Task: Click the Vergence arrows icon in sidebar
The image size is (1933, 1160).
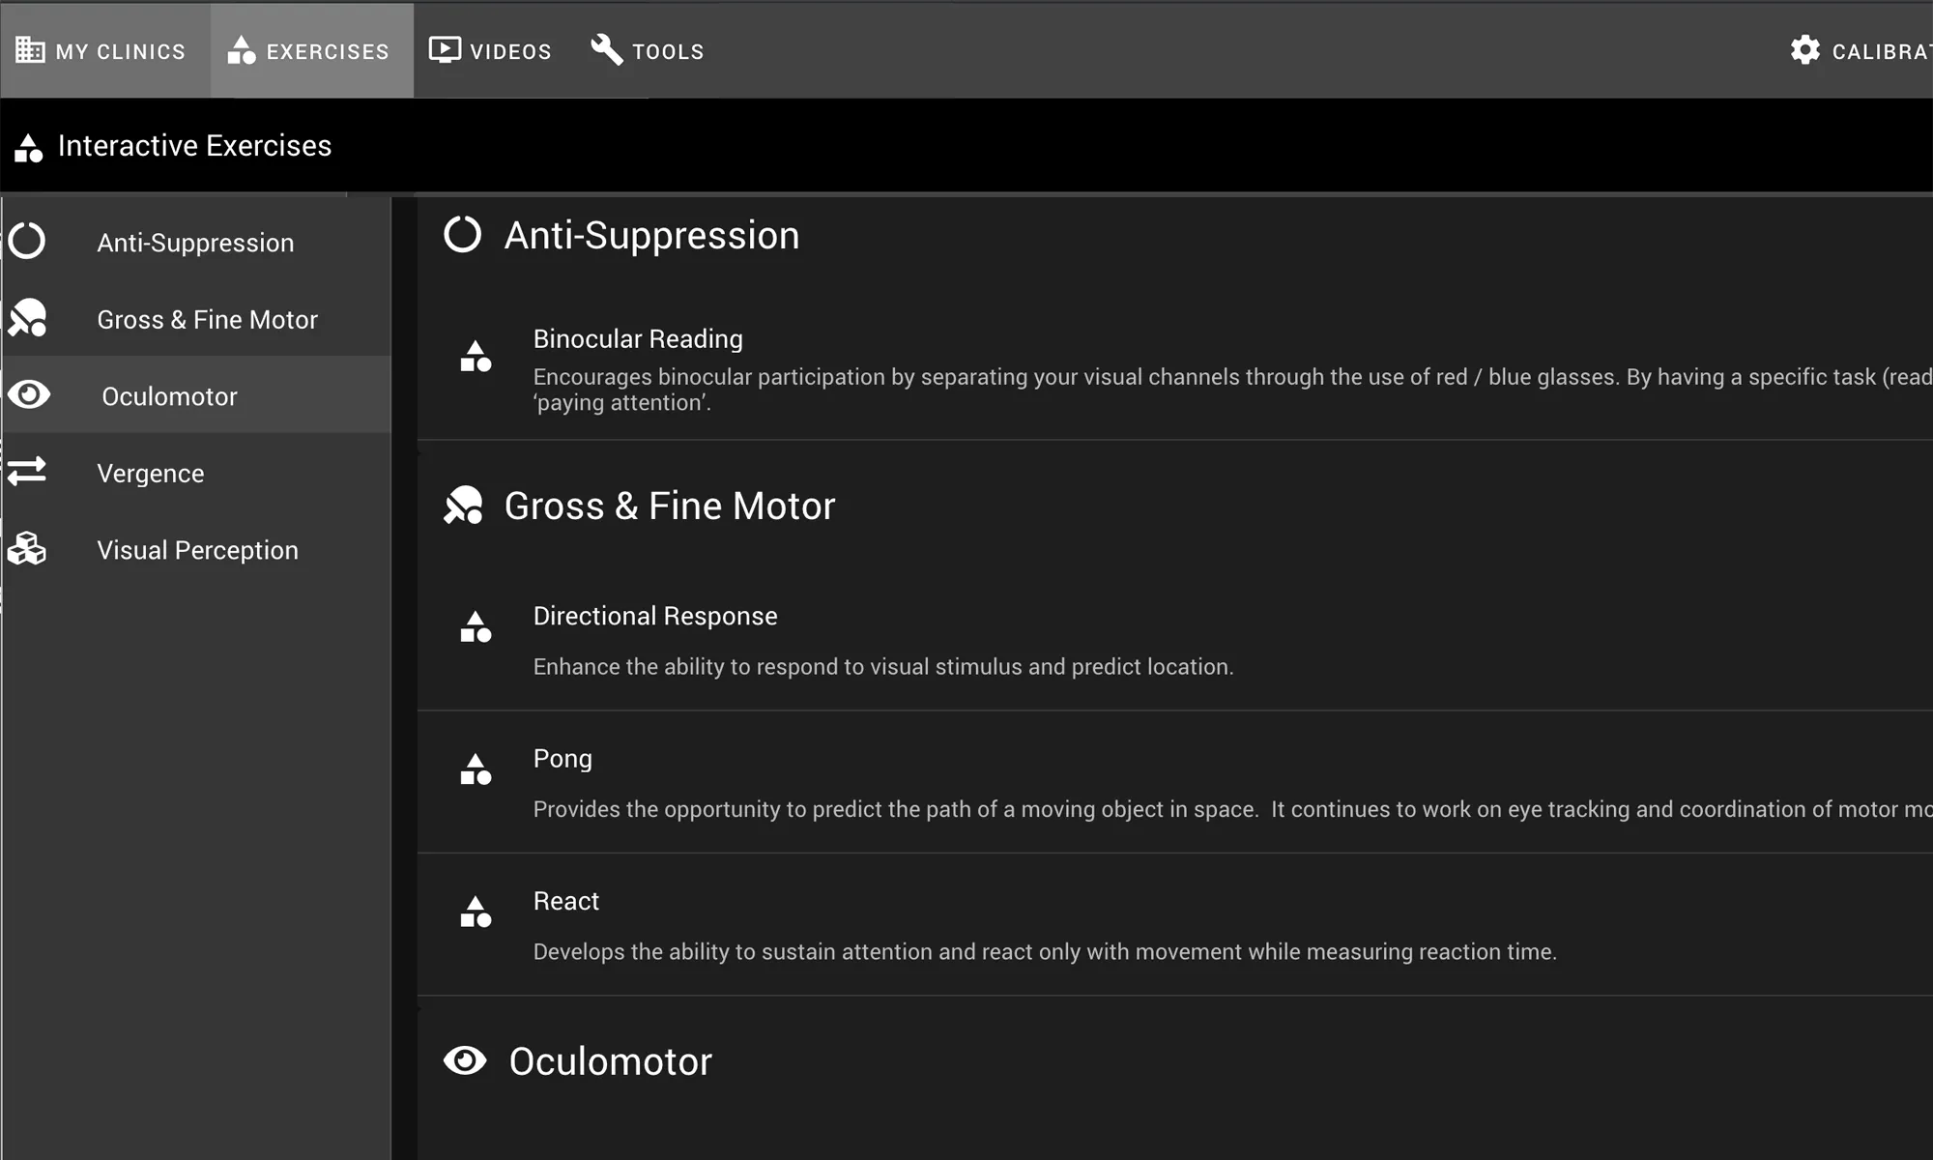Action: pos(27,472)
